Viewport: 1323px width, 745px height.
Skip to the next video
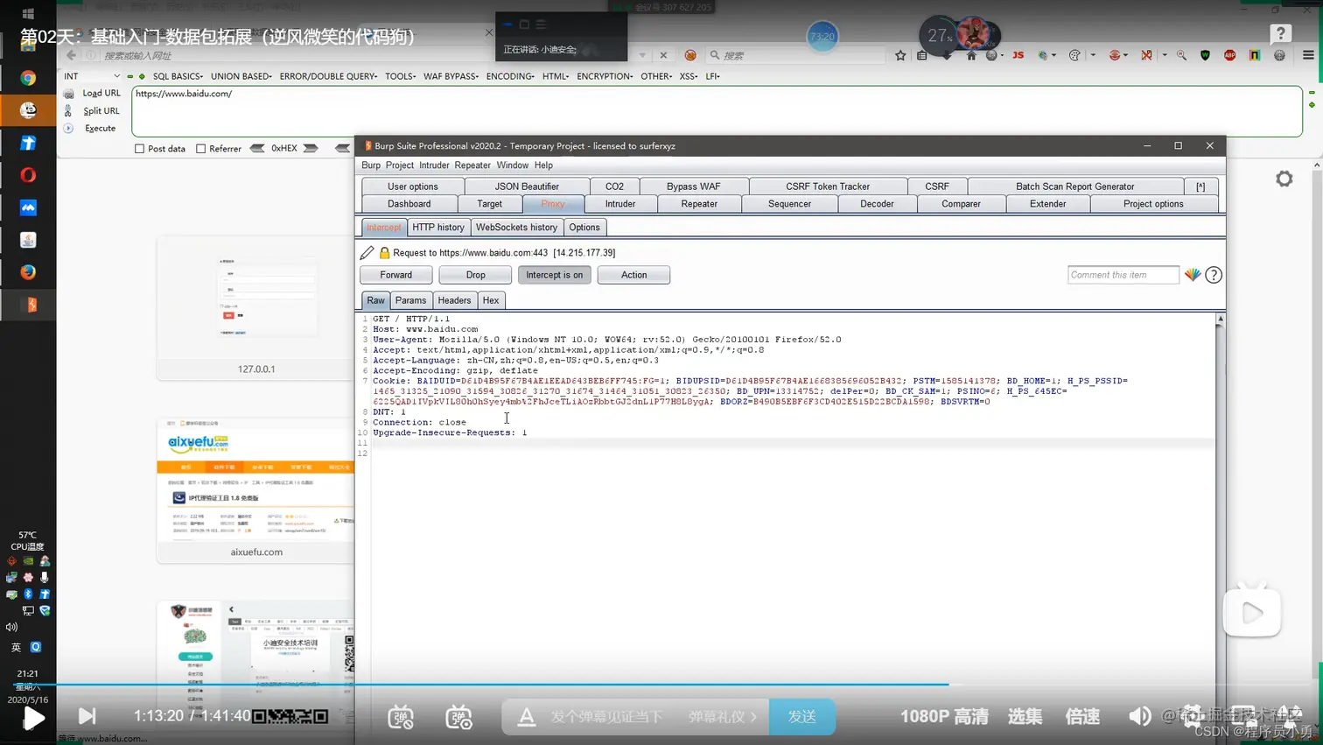(x=87, y=716)
